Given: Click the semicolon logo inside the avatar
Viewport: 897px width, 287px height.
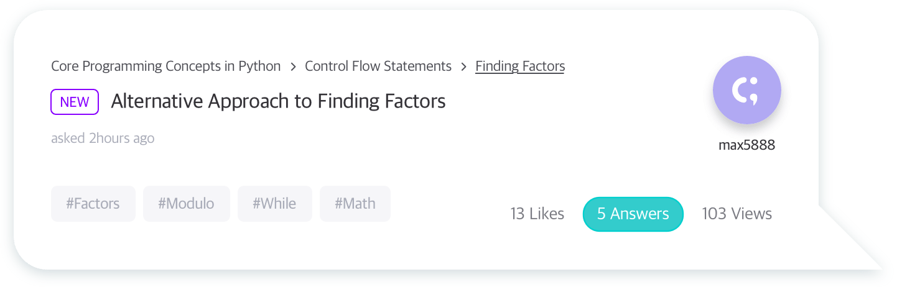Looking at the screenshot, I should pos(746,91).
